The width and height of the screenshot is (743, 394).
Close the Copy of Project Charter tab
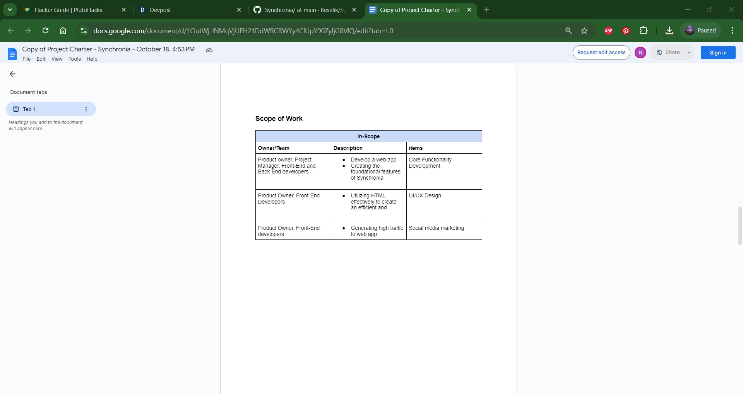tap(469, 10)
